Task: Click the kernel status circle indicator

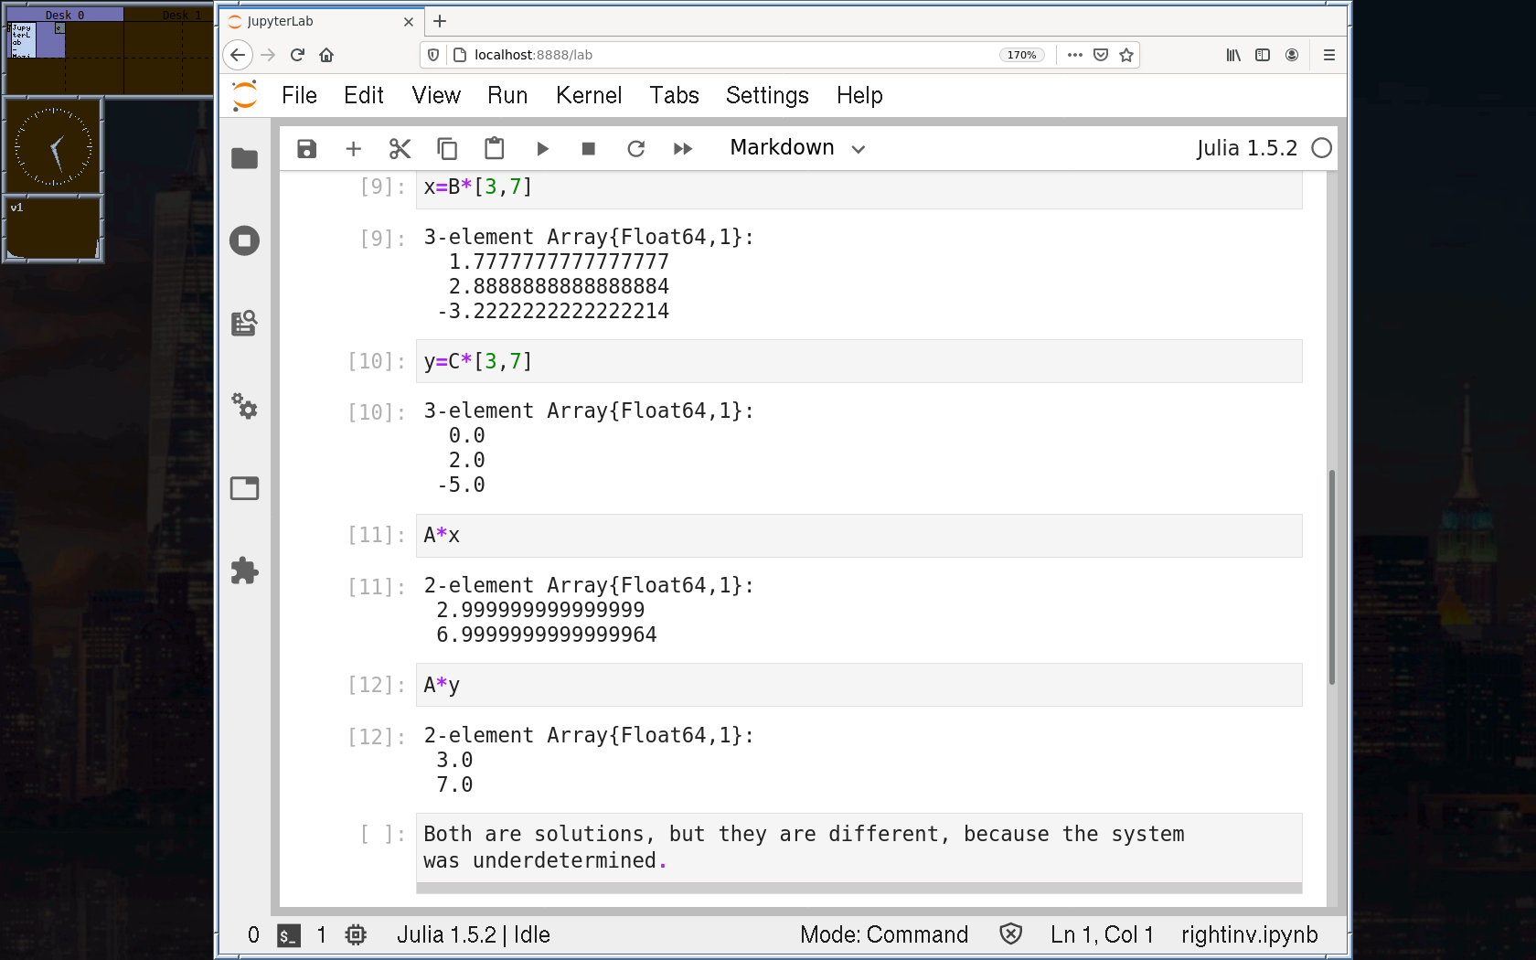Action: tap(1321, 148)
